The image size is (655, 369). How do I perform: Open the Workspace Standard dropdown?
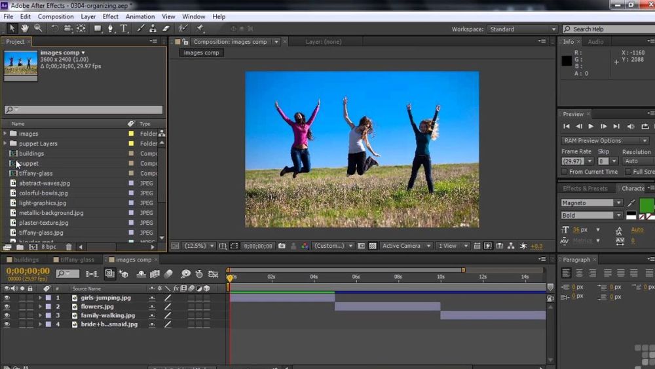coord(522,29)
